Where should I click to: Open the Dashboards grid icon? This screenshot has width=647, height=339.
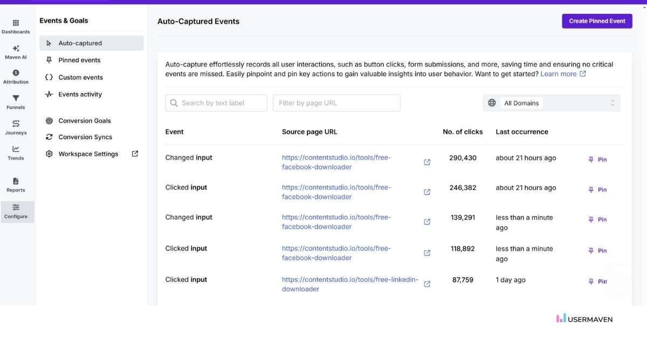point(16,23)
